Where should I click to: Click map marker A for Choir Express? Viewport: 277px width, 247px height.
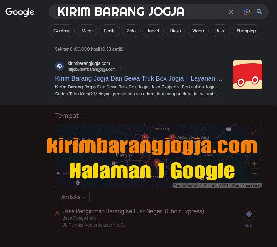[x=157, y=162]
